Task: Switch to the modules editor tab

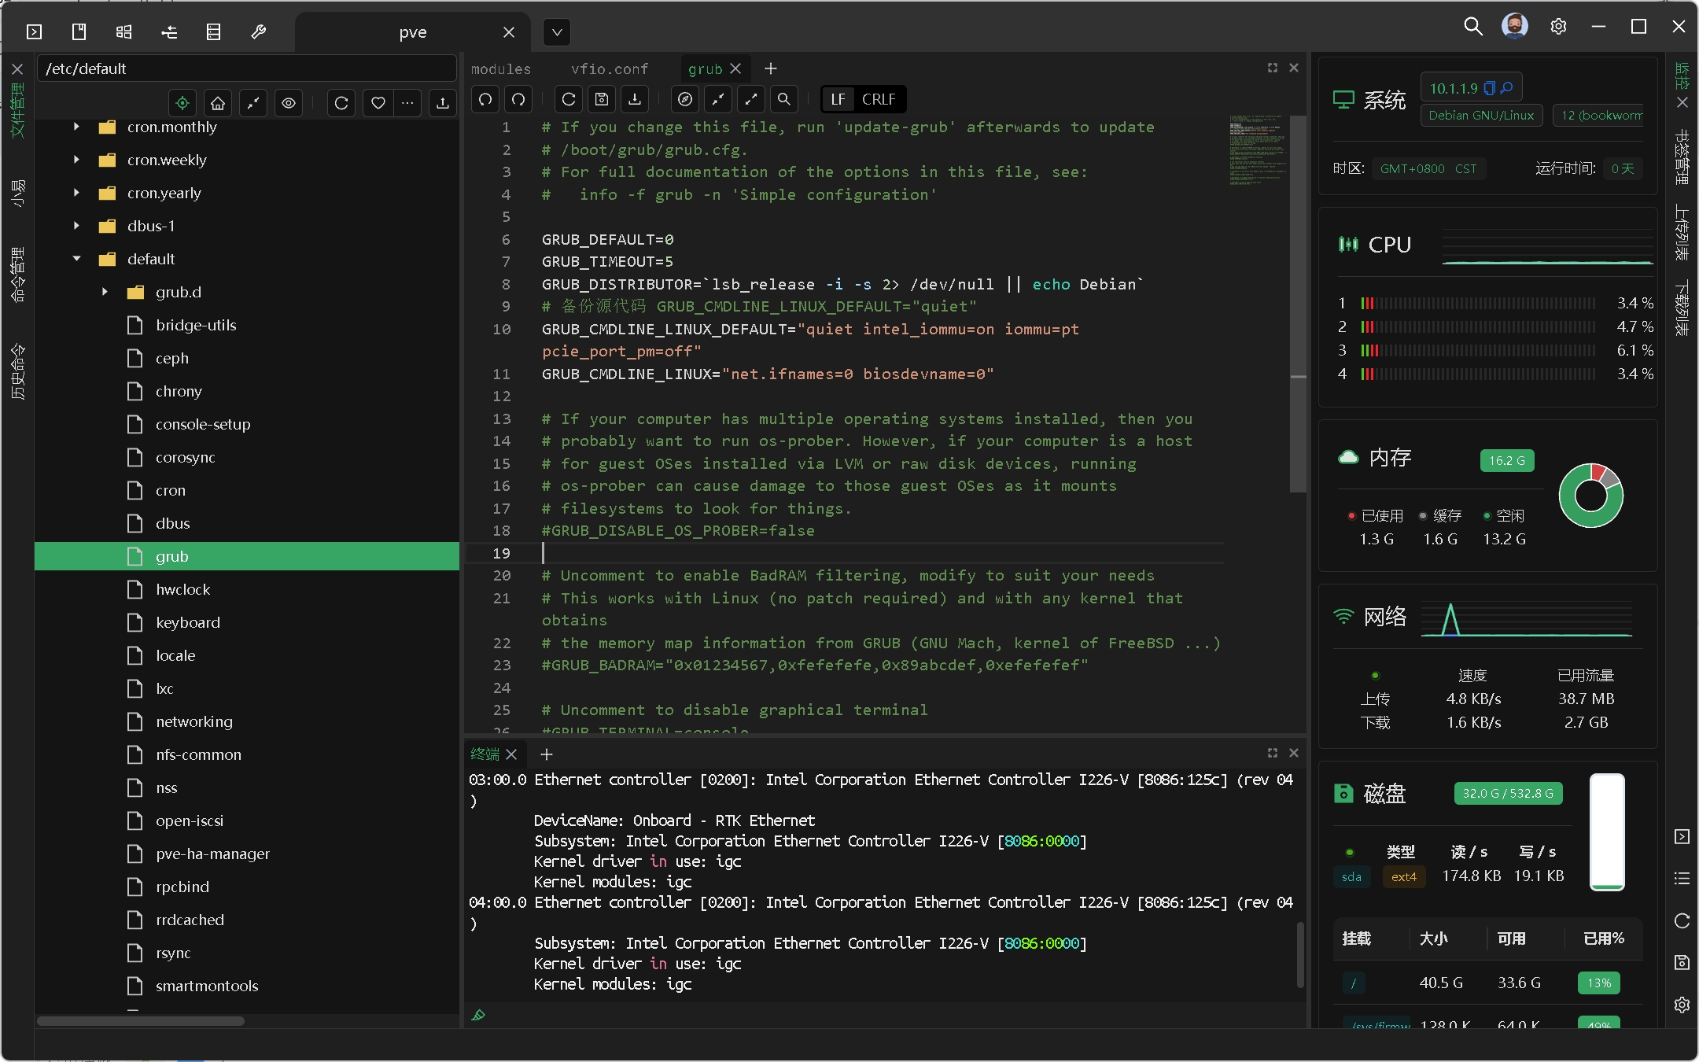Action: point(501,69)
